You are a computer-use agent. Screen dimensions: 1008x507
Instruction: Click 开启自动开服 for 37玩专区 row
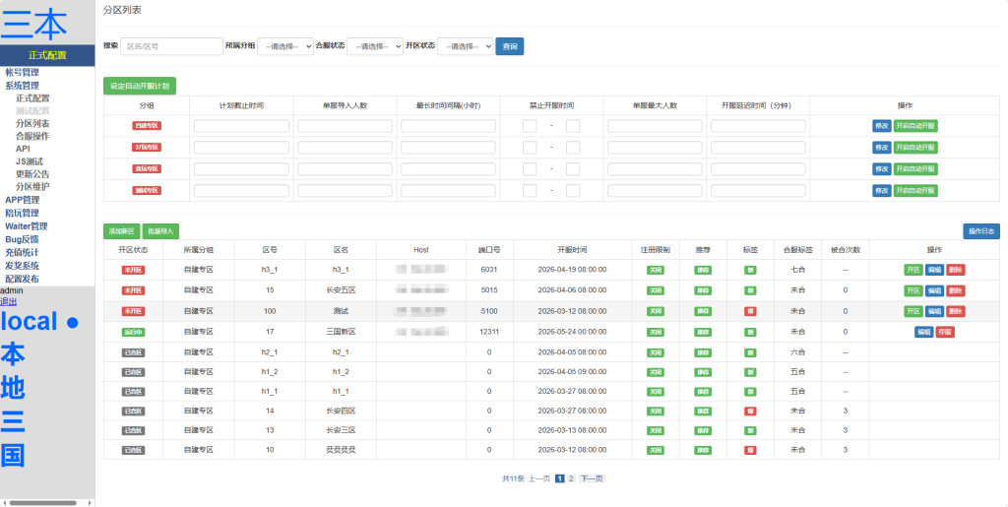pyautogui.click(x=915, y=147)
